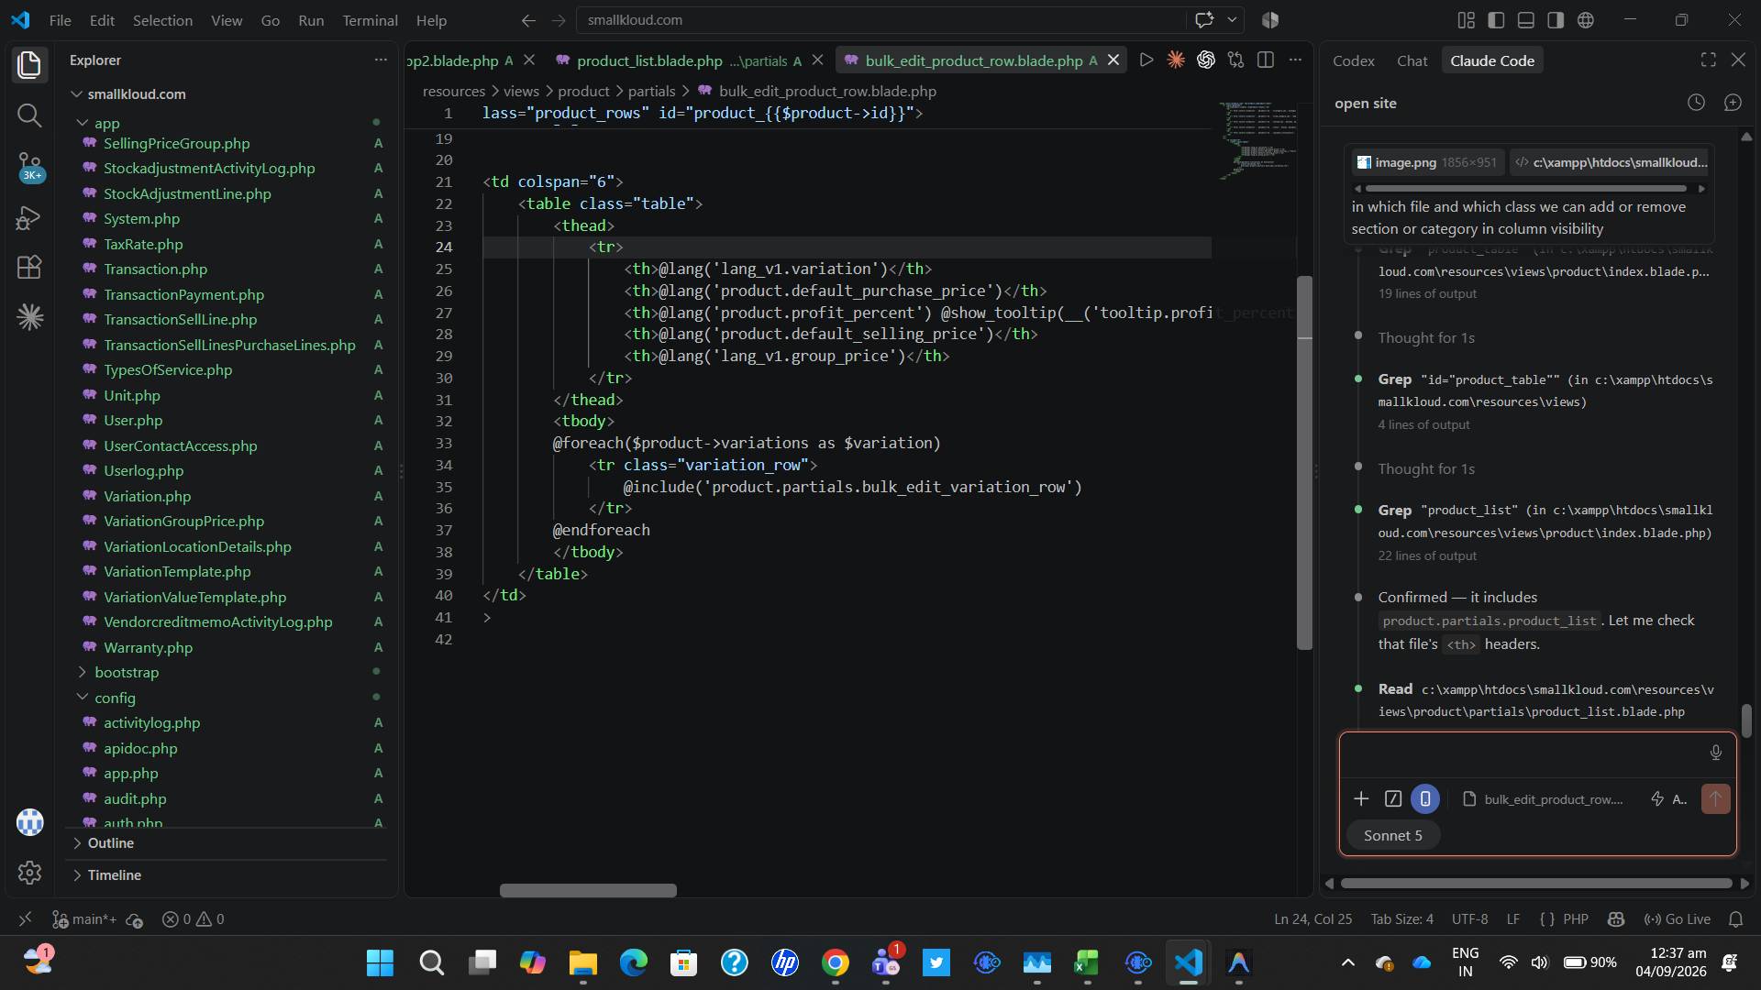
Task: Toggle the bottom panel layout button
Action: 1526,19
